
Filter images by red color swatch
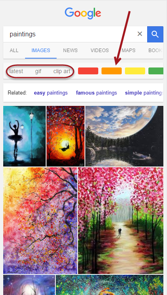(x=88, y=71)
